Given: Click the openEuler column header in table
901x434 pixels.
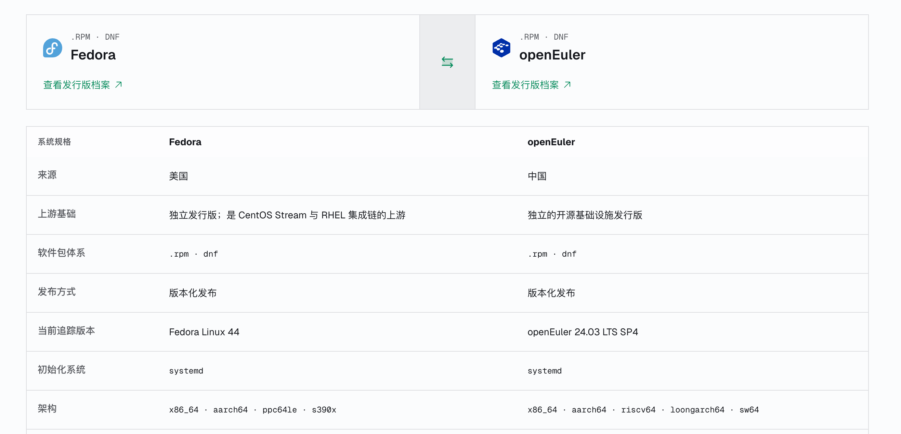Looking at the screenshot, I should (551, 142).
